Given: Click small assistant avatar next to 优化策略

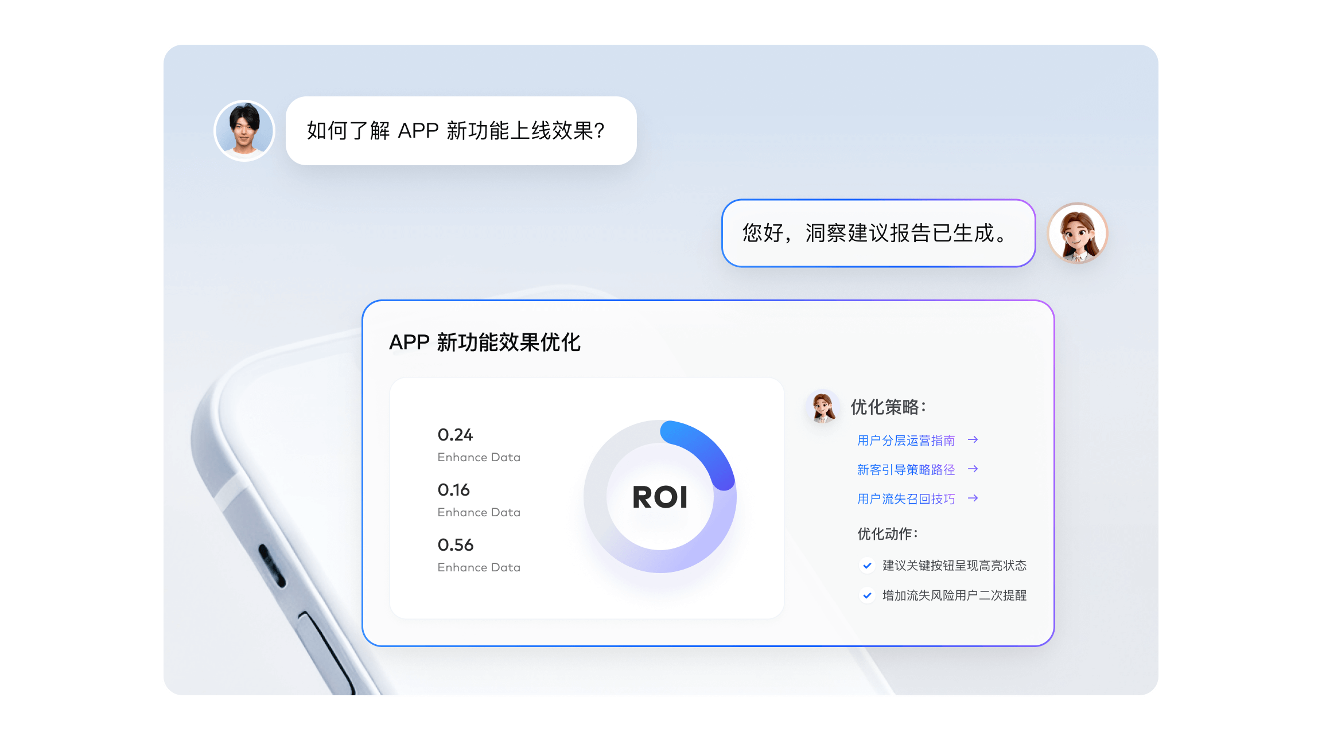Looking at the screenshot, I should coord(823,407).
